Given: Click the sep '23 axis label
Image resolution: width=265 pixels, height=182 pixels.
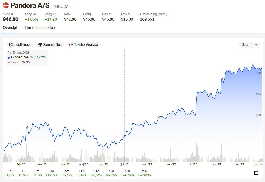Looking at the screenshot, I should (172, 164).
